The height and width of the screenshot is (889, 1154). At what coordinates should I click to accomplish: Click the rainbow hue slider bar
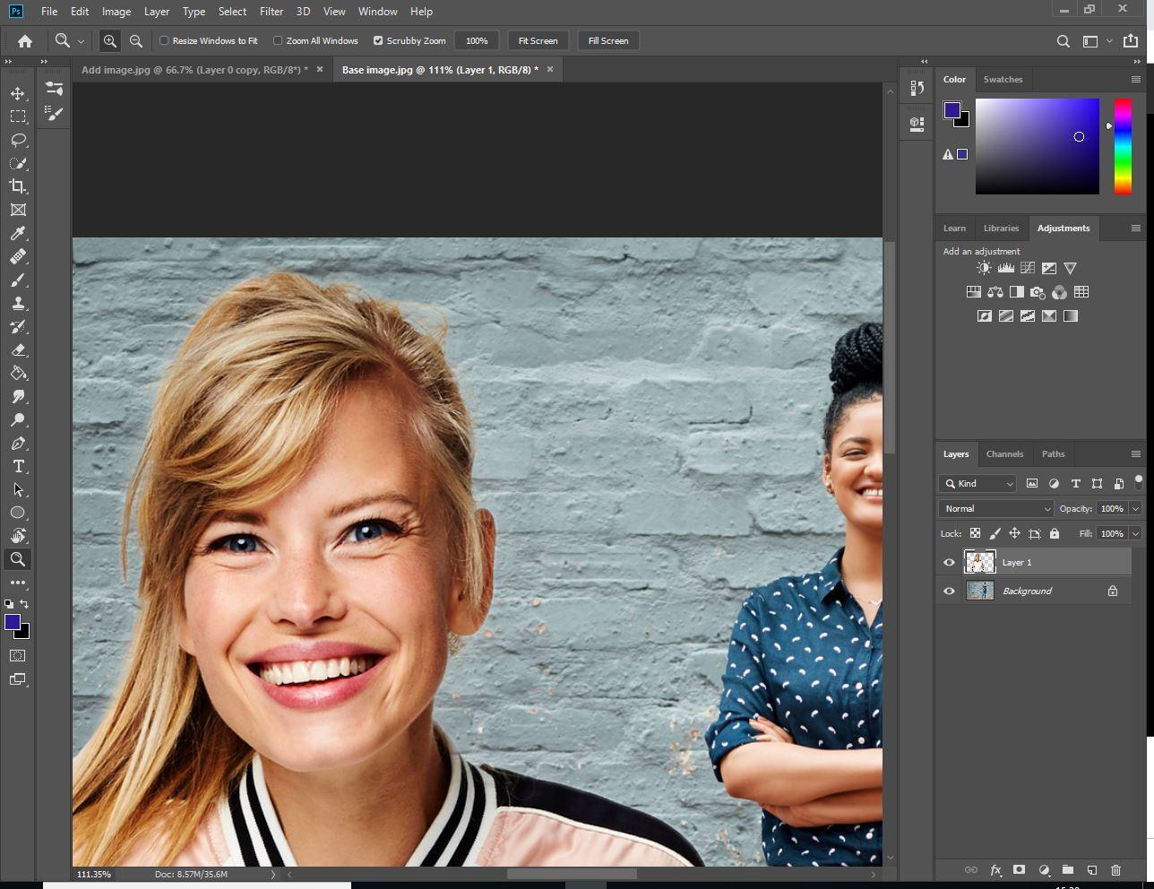[1123, 146]
